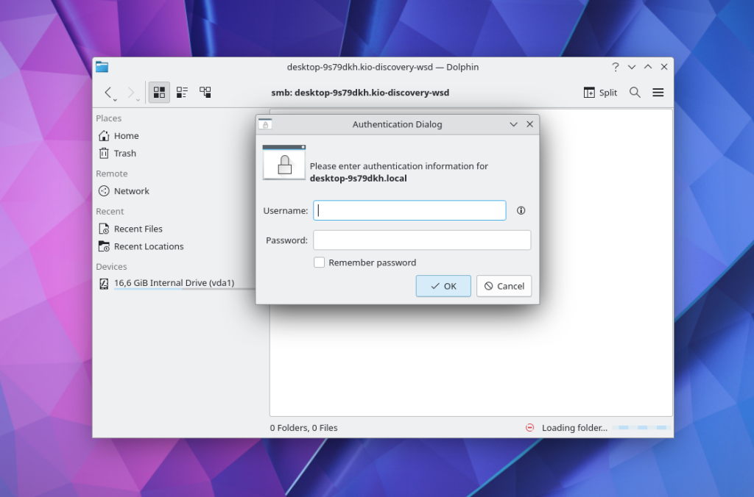Image resolution: width=754 pixels, height=497 pixels.
Task: Enable the Remember password checkbox
Action: [x=319, y=262]
